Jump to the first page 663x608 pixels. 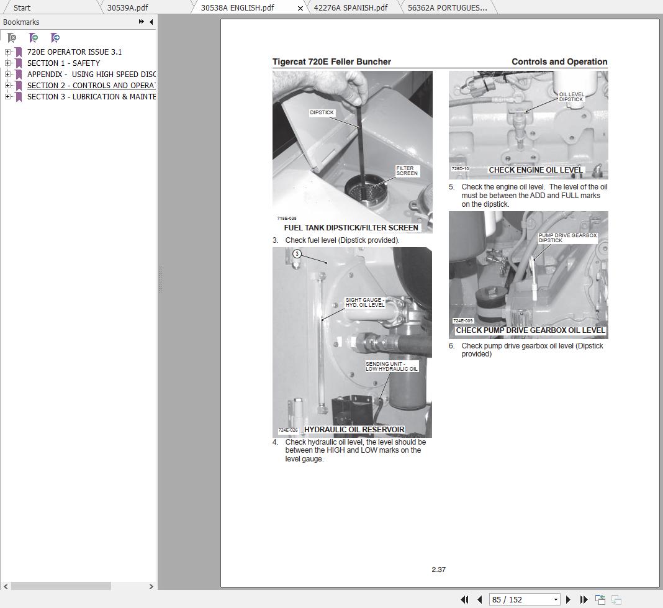(465, 599)
